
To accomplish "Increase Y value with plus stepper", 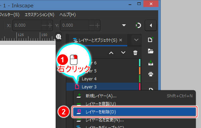I will 97,25.
